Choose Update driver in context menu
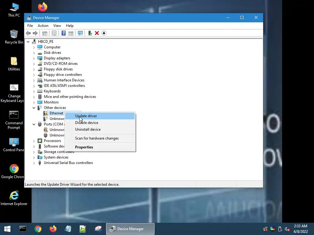Screen dimensions: 314x235 [x=100, y=116]
